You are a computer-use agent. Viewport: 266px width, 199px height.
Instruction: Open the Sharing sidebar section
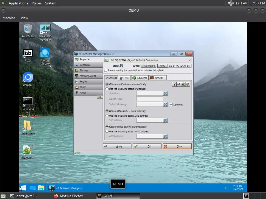(88, 70)
